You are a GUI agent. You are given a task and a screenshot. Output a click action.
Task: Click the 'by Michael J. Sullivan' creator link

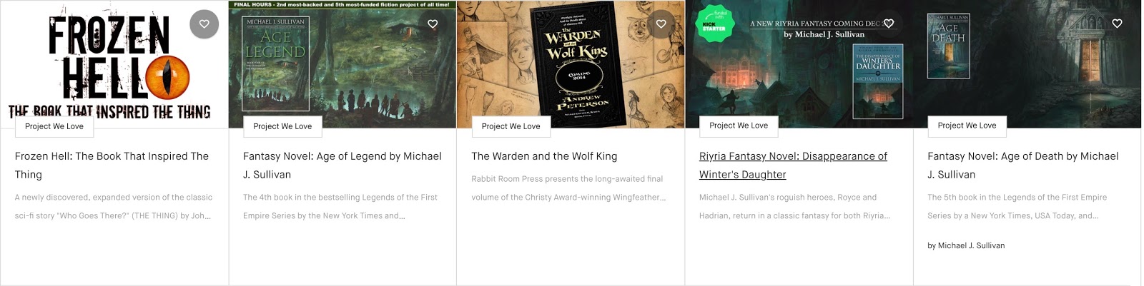click(x=966, y=245)
